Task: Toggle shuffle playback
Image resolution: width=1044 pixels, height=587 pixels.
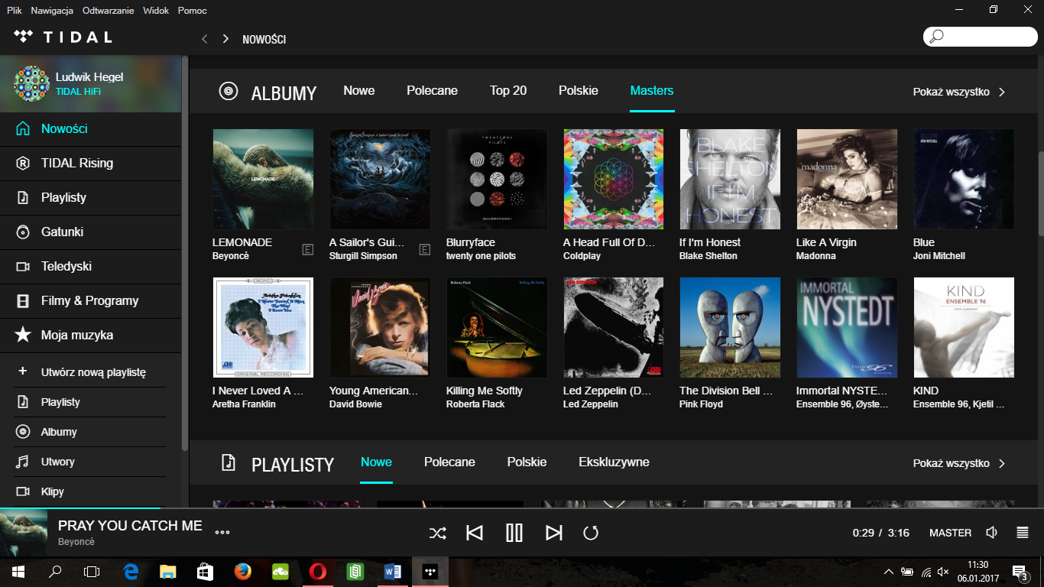Action: tap(437, 533)
